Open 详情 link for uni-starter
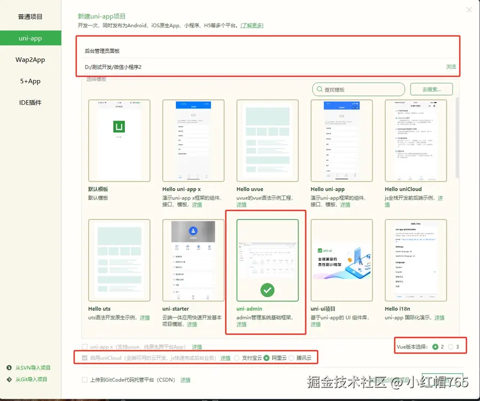 coord(192,324)
